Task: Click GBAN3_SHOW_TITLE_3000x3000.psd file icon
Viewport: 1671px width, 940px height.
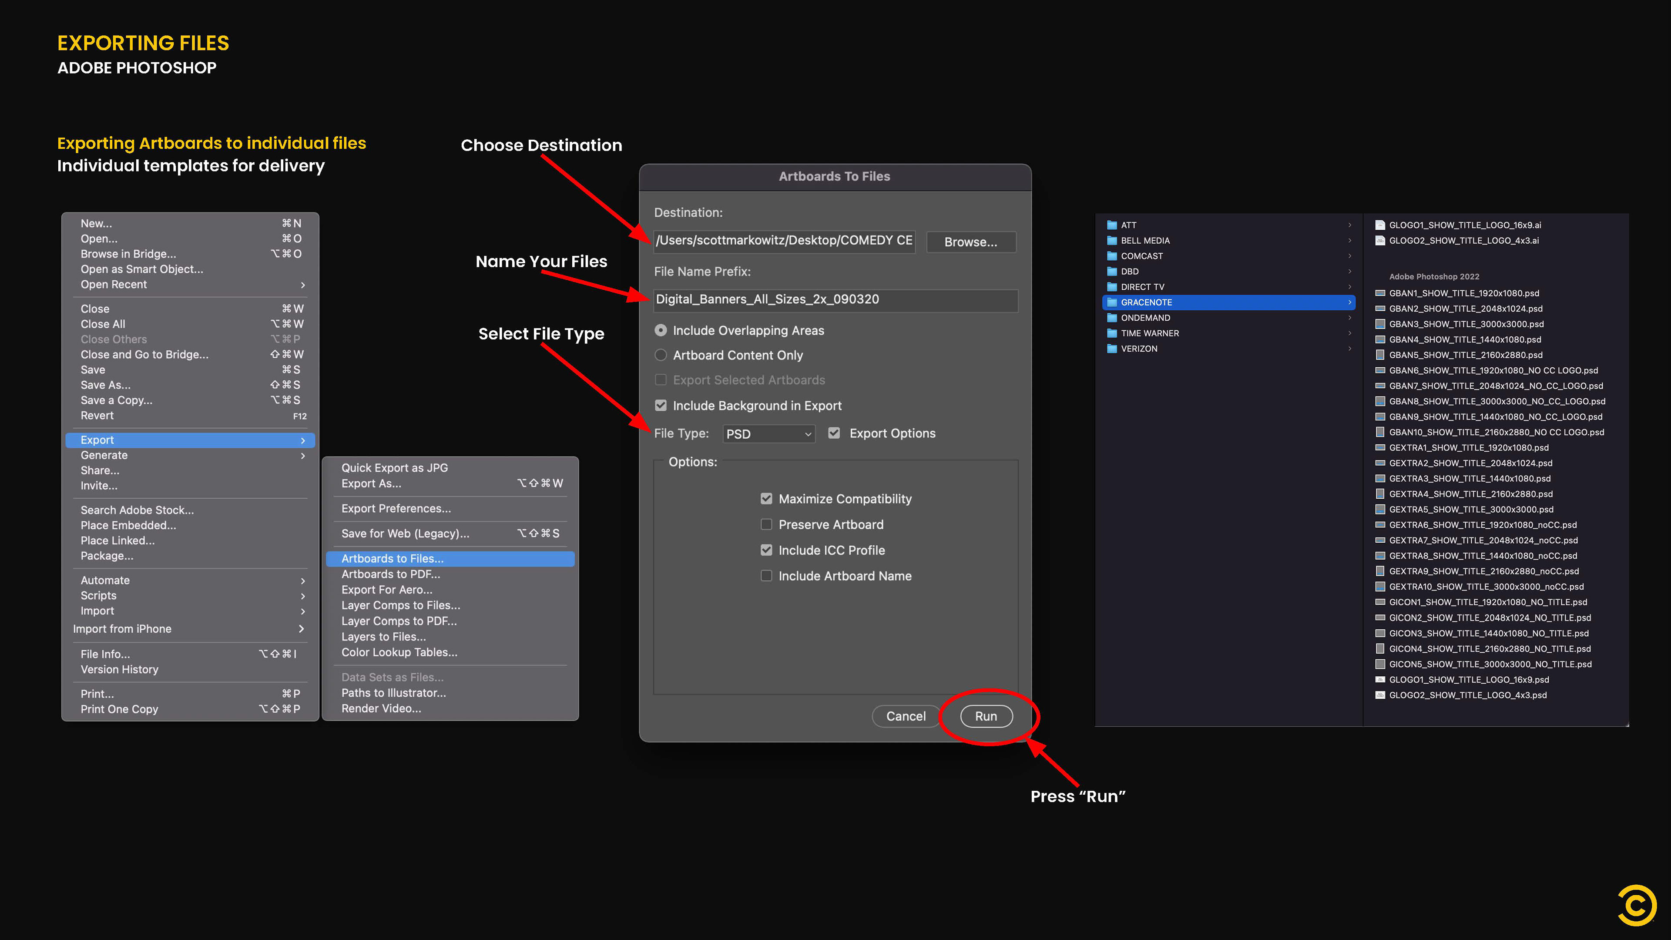Action: point(1380,324)
